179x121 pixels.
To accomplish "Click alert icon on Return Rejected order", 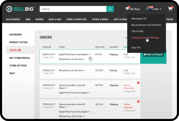I will pos(138,102).
